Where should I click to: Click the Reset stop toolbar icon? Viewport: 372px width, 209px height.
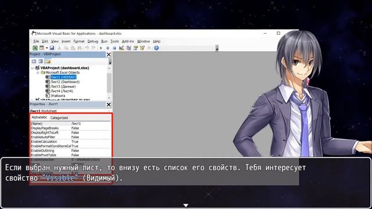pyautogui.click(x=115, y=48)
